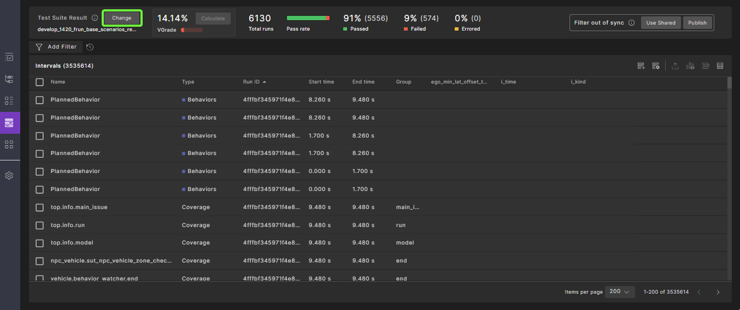Open the checklist page in left sidebar
This screenshot has height=310, width=740.
[x=9, y=57]
